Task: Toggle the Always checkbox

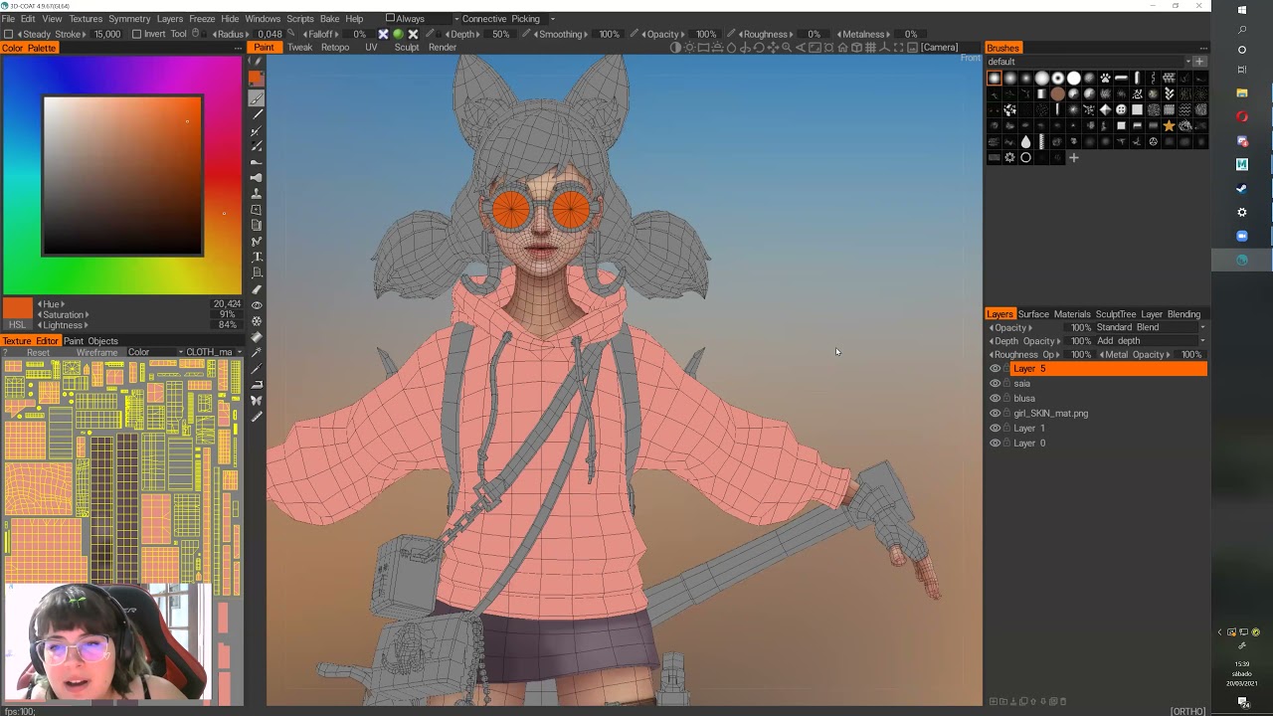Action: [390, 19]
